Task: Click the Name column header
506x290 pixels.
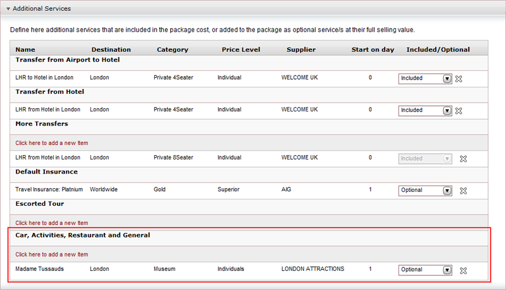Action: click(25, 50)
